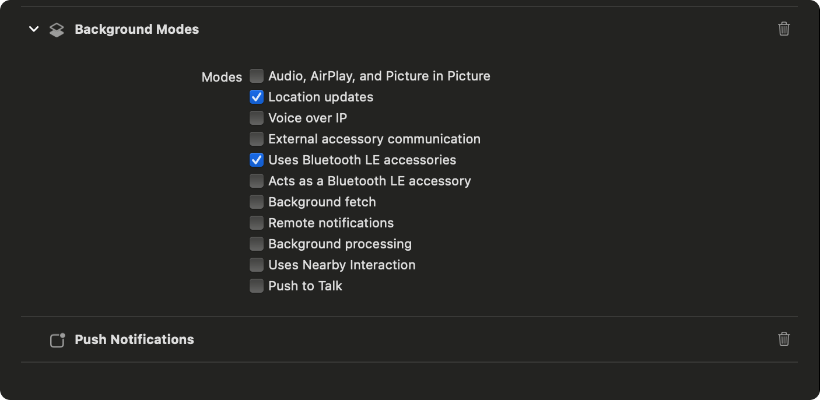Check External accessory communication
Screen dimensions: 820x400
tap(257, 139)
